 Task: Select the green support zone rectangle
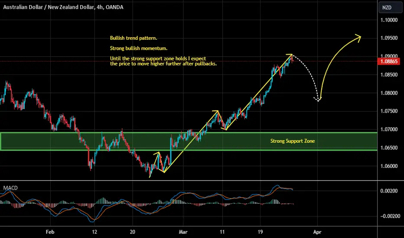[189, 141]
